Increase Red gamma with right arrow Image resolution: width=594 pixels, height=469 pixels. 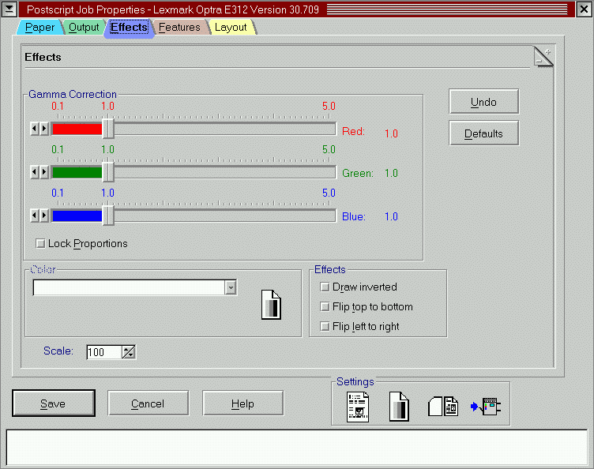[44, 129]
